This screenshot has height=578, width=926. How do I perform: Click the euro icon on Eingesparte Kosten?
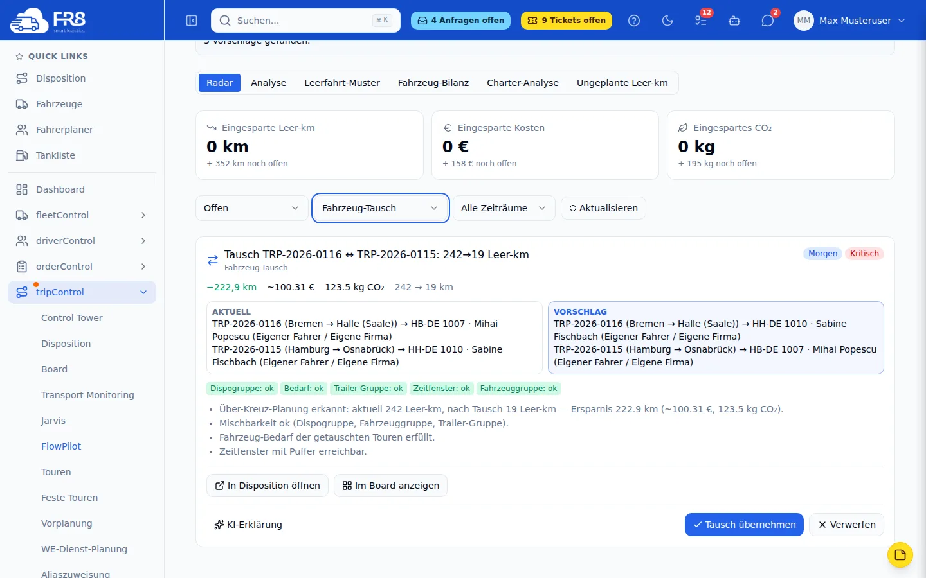point(448,128)
